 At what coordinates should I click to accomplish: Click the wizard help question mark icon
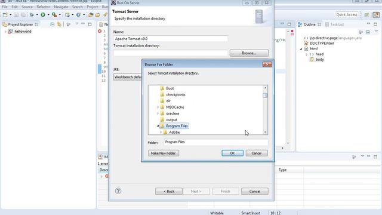pyautogui.click(x=118, y=191)
